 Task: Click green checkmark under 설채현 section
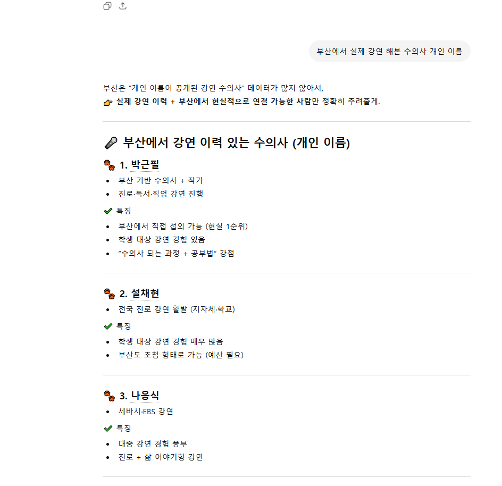pos(108,326)
